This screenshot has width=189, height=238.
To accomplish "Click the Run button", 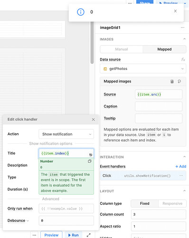I will click(74, 235).
